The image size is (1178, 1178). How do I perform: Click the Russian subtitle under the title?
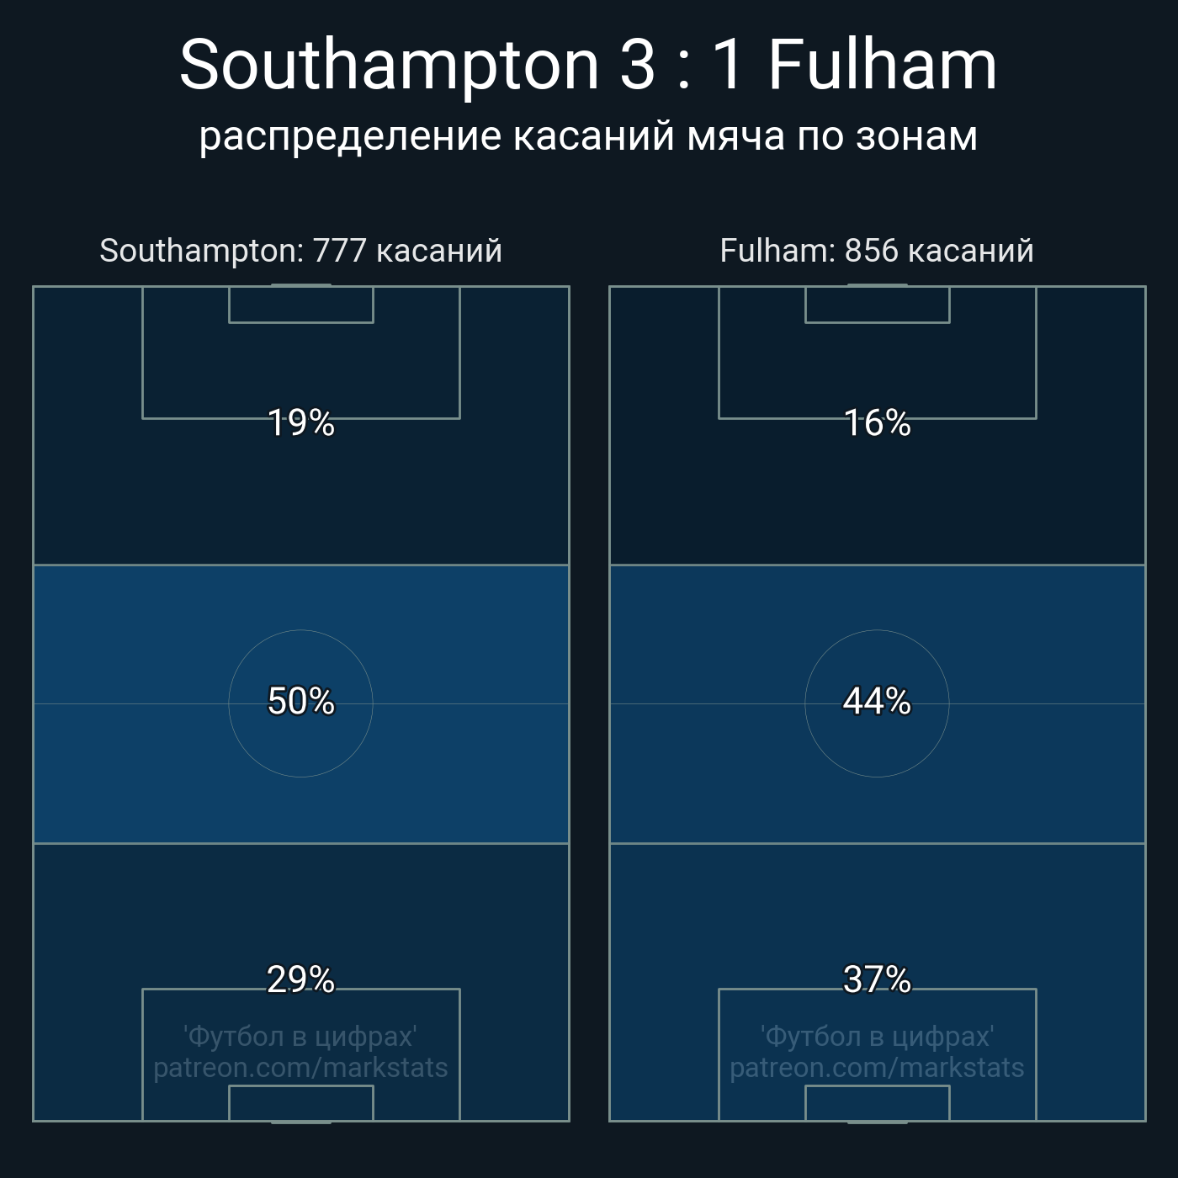click(x=588, y=136)
